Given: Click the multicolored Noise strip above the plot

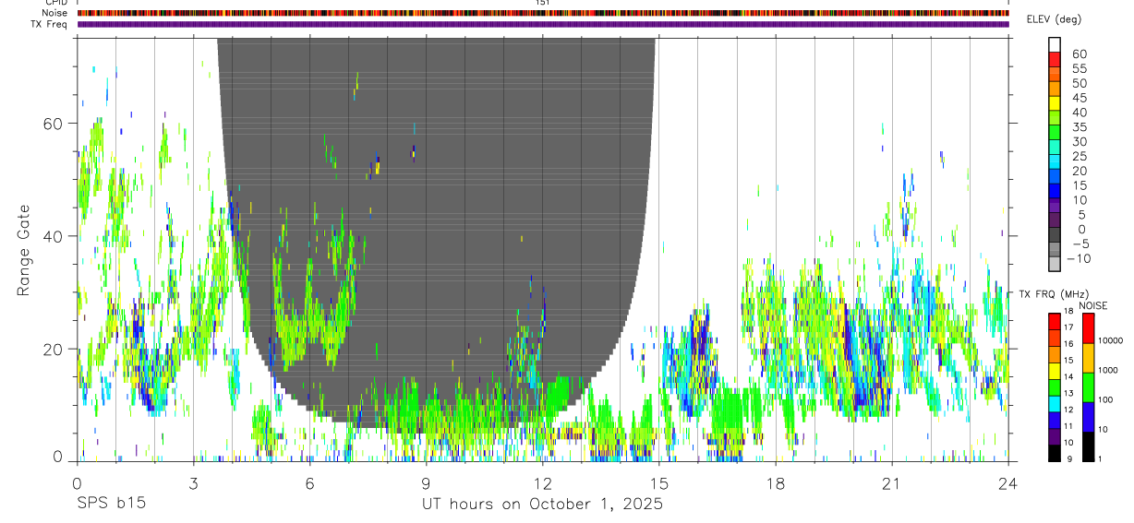Looking at the screenshot, I should point(543,13).
